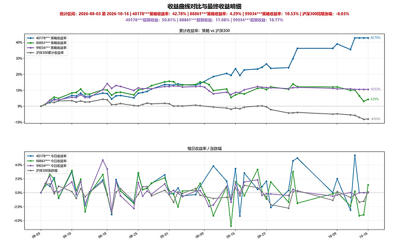Click the 09-23 date label
Screen dimensions: 409x249
[x=262, y=235]
